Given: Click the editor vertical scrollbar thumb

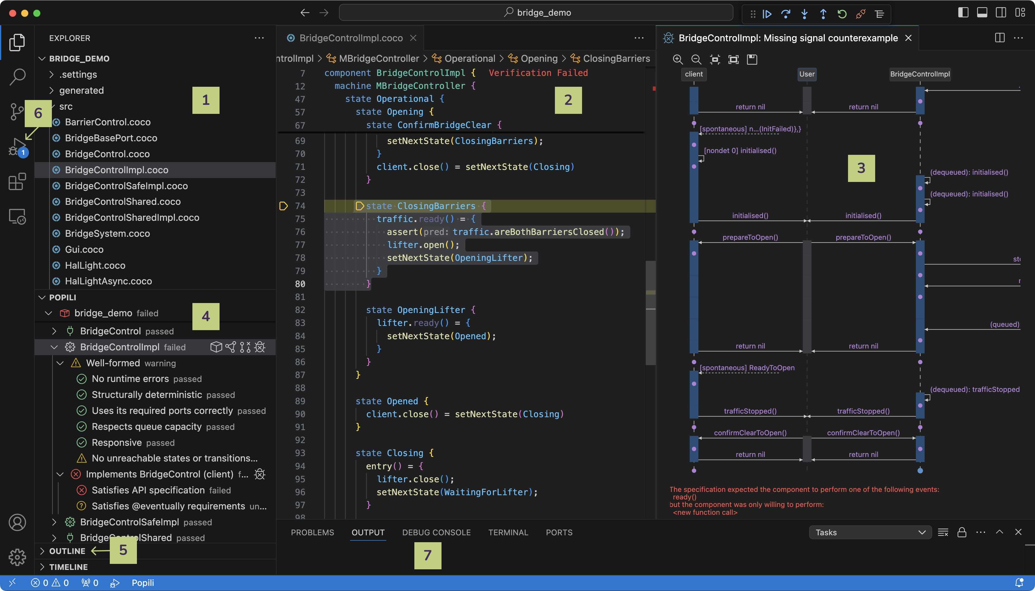Looking at the screenshot, I should coord(650,313).
